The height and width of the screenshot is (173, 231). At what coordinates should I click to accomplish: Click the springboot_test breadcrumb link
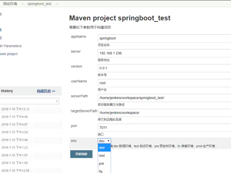pyautogui.click(x=39, y=4)
